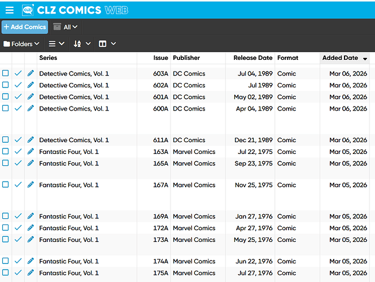
Task: Select checkbox for Detective Comics 611A
Action: (5, 139)
